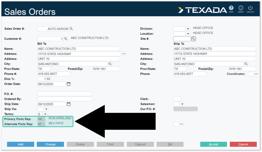The image size is (262, 152).
Task: Click the Deposit button
Action: [x=140, y=144]
